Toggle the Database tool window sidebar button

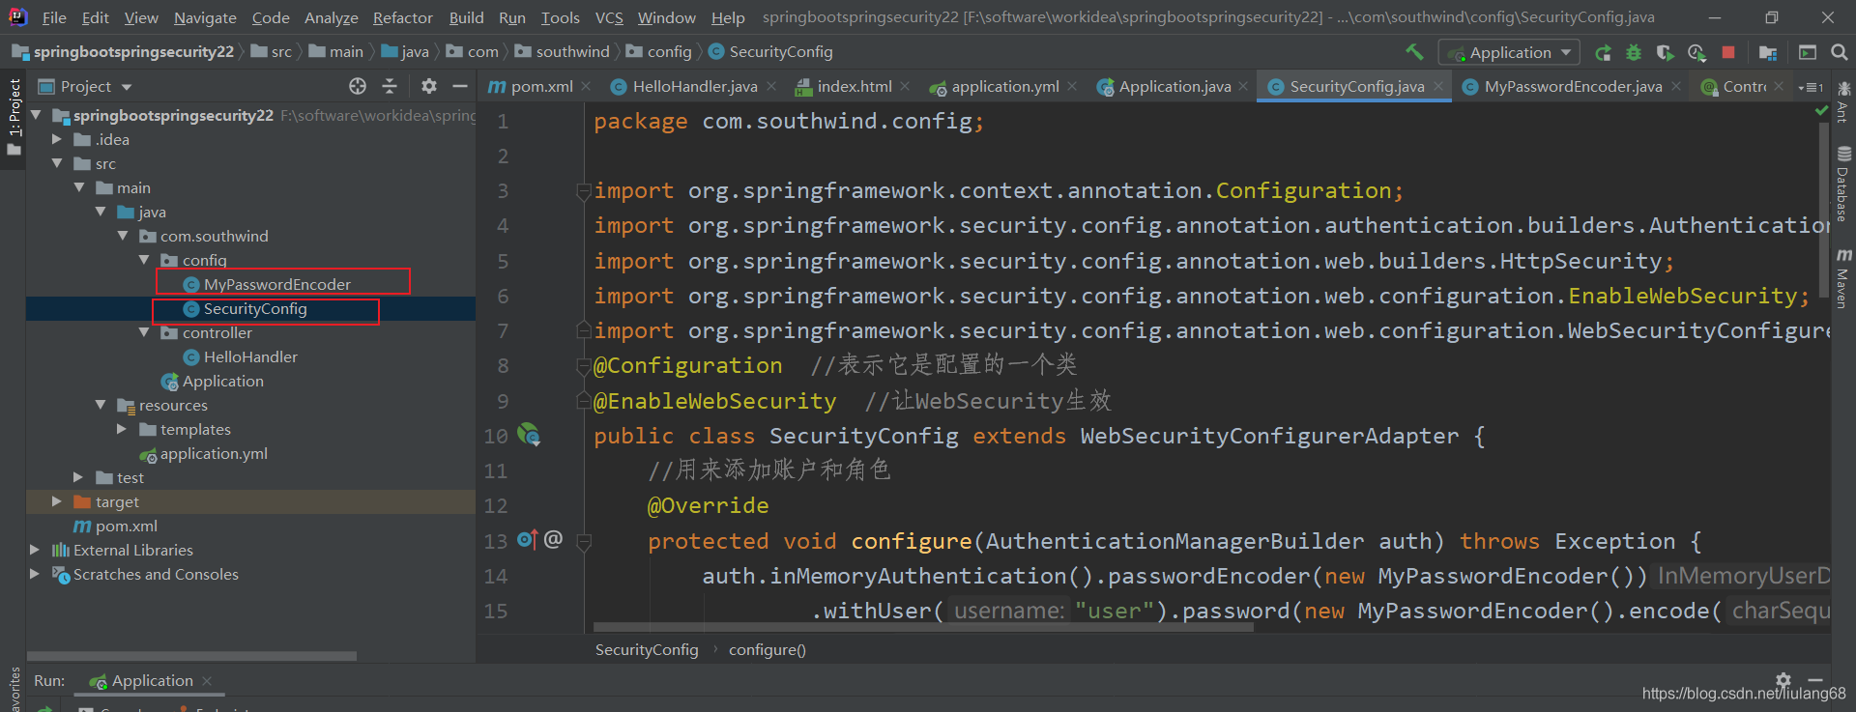pos(1843,185)
